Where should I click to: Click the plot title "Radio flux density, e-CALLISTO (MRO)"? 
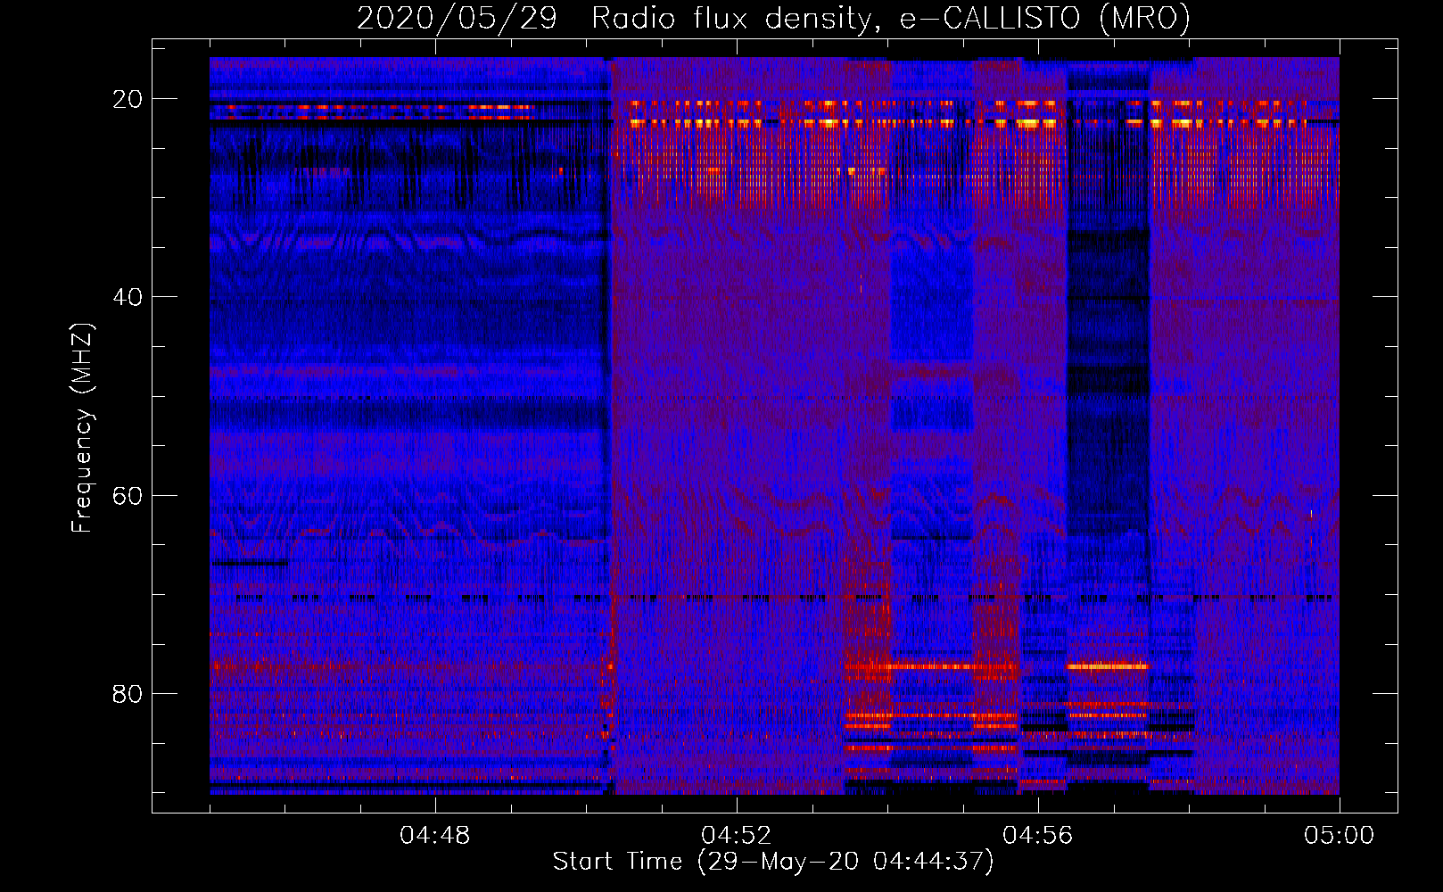pos(891,19)
